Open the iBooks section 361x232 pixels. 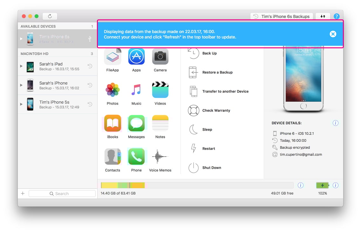[112, 123]
